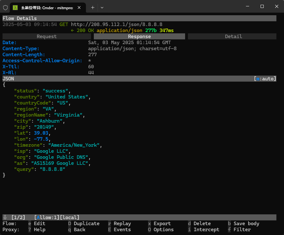Click the m:auto view mode selector
284x235 pixels.
265,78
